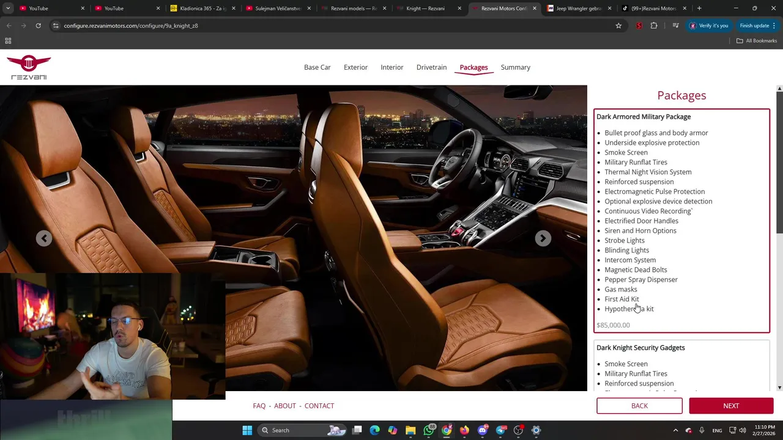783x440 pixels.
Task: Click the red S extension icon
Action: pyautogui.click(x=639, y=26)
